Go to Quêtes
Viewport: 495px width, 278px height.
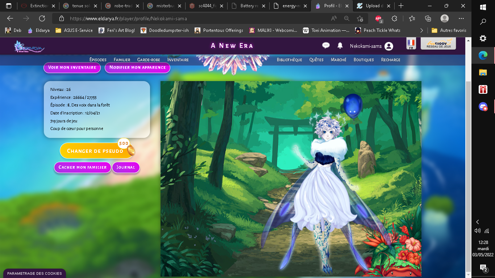[316, 60]
